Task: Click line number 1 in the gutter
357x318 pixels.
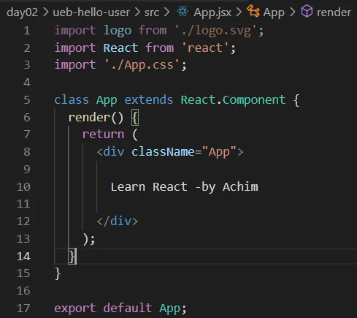Action: click(x=27, y=31)
